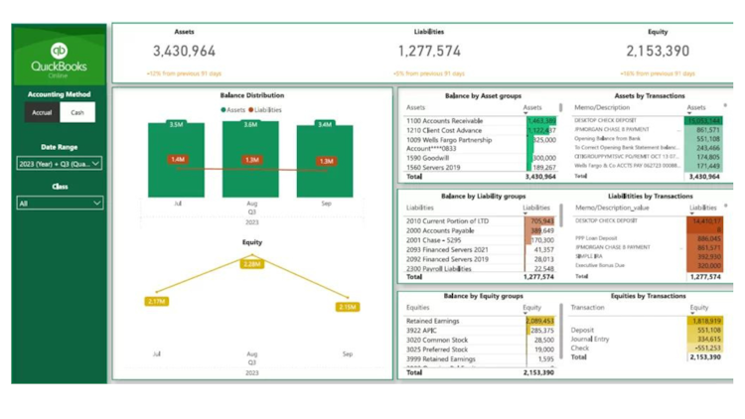Select Journal Entry transaction row

point(647,340)
